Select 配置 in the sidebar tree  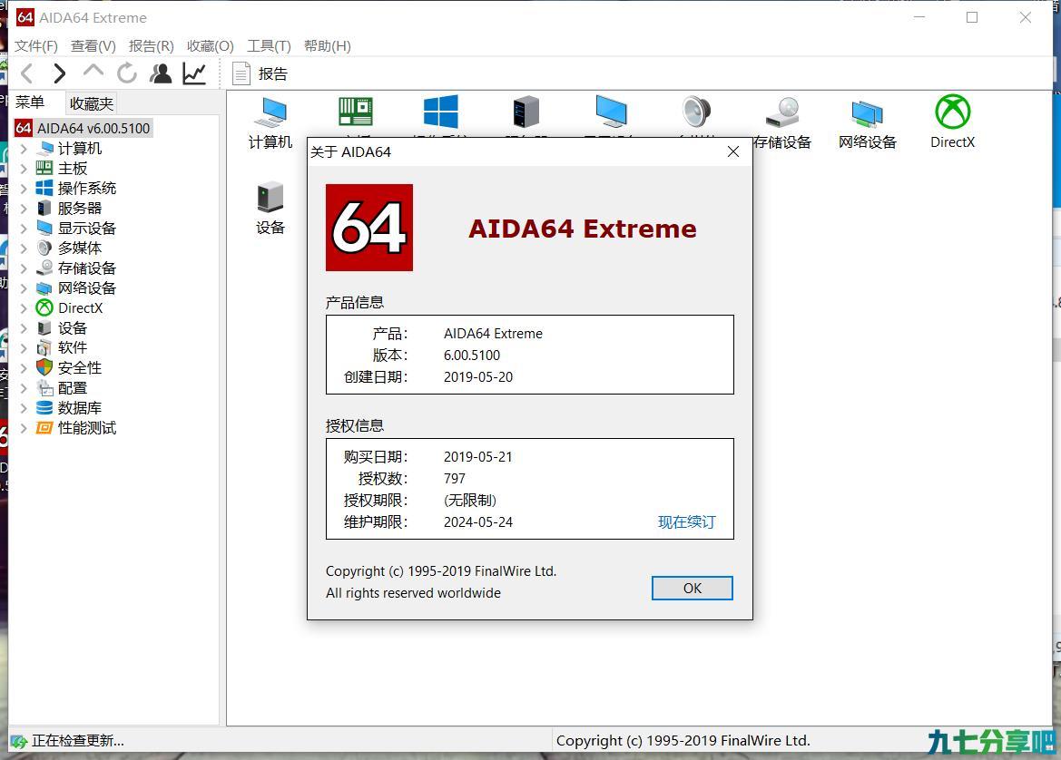[x=73, y=388]
